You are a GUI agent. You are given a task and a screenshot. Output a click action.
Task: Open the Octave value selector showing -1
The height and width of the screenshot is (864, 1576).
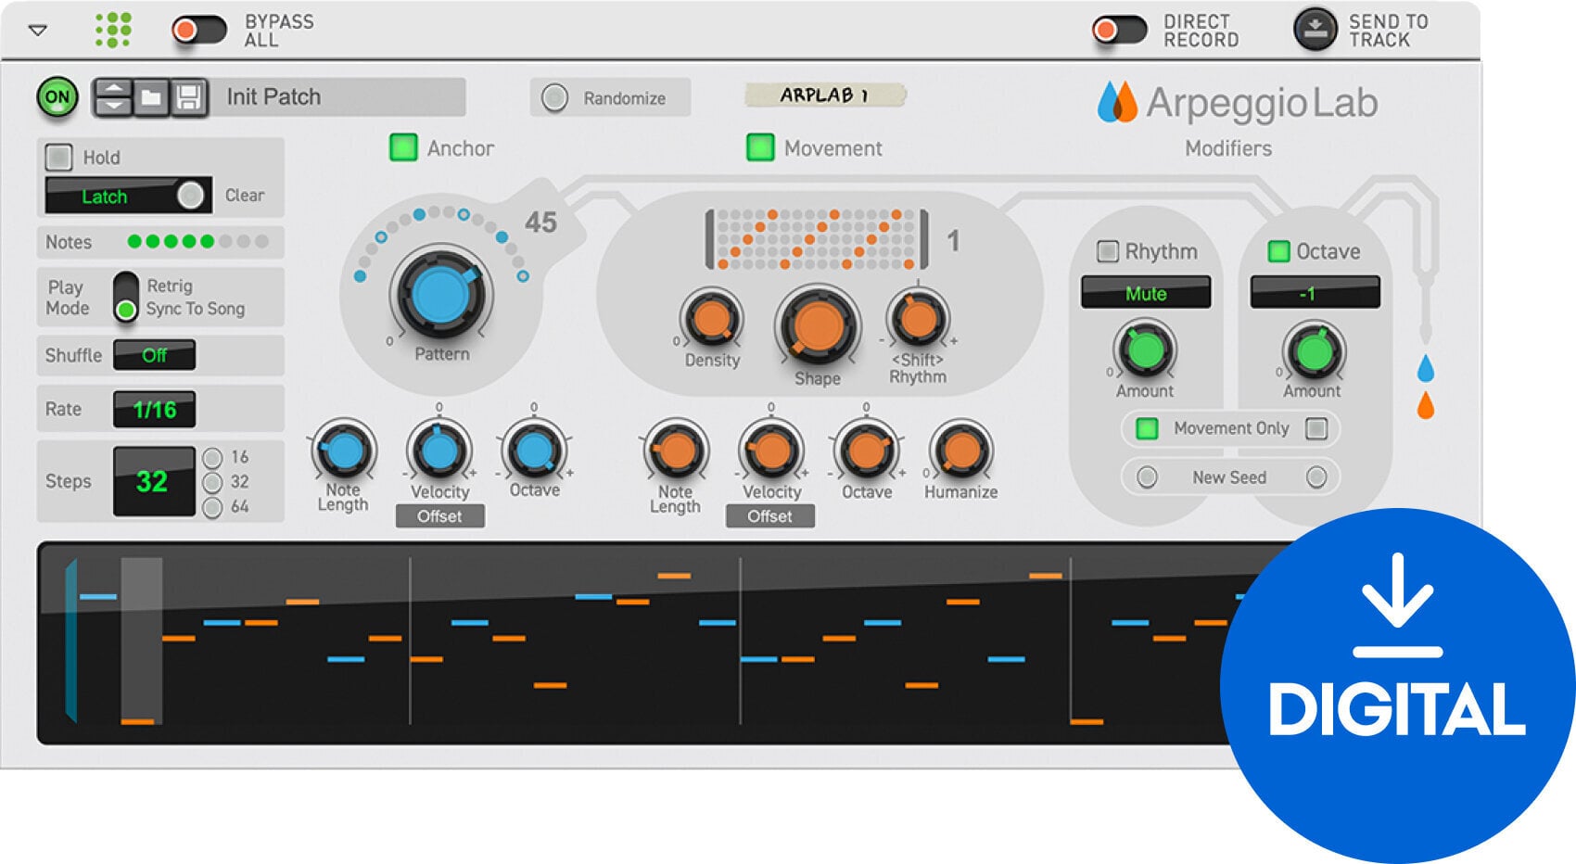1313,293
